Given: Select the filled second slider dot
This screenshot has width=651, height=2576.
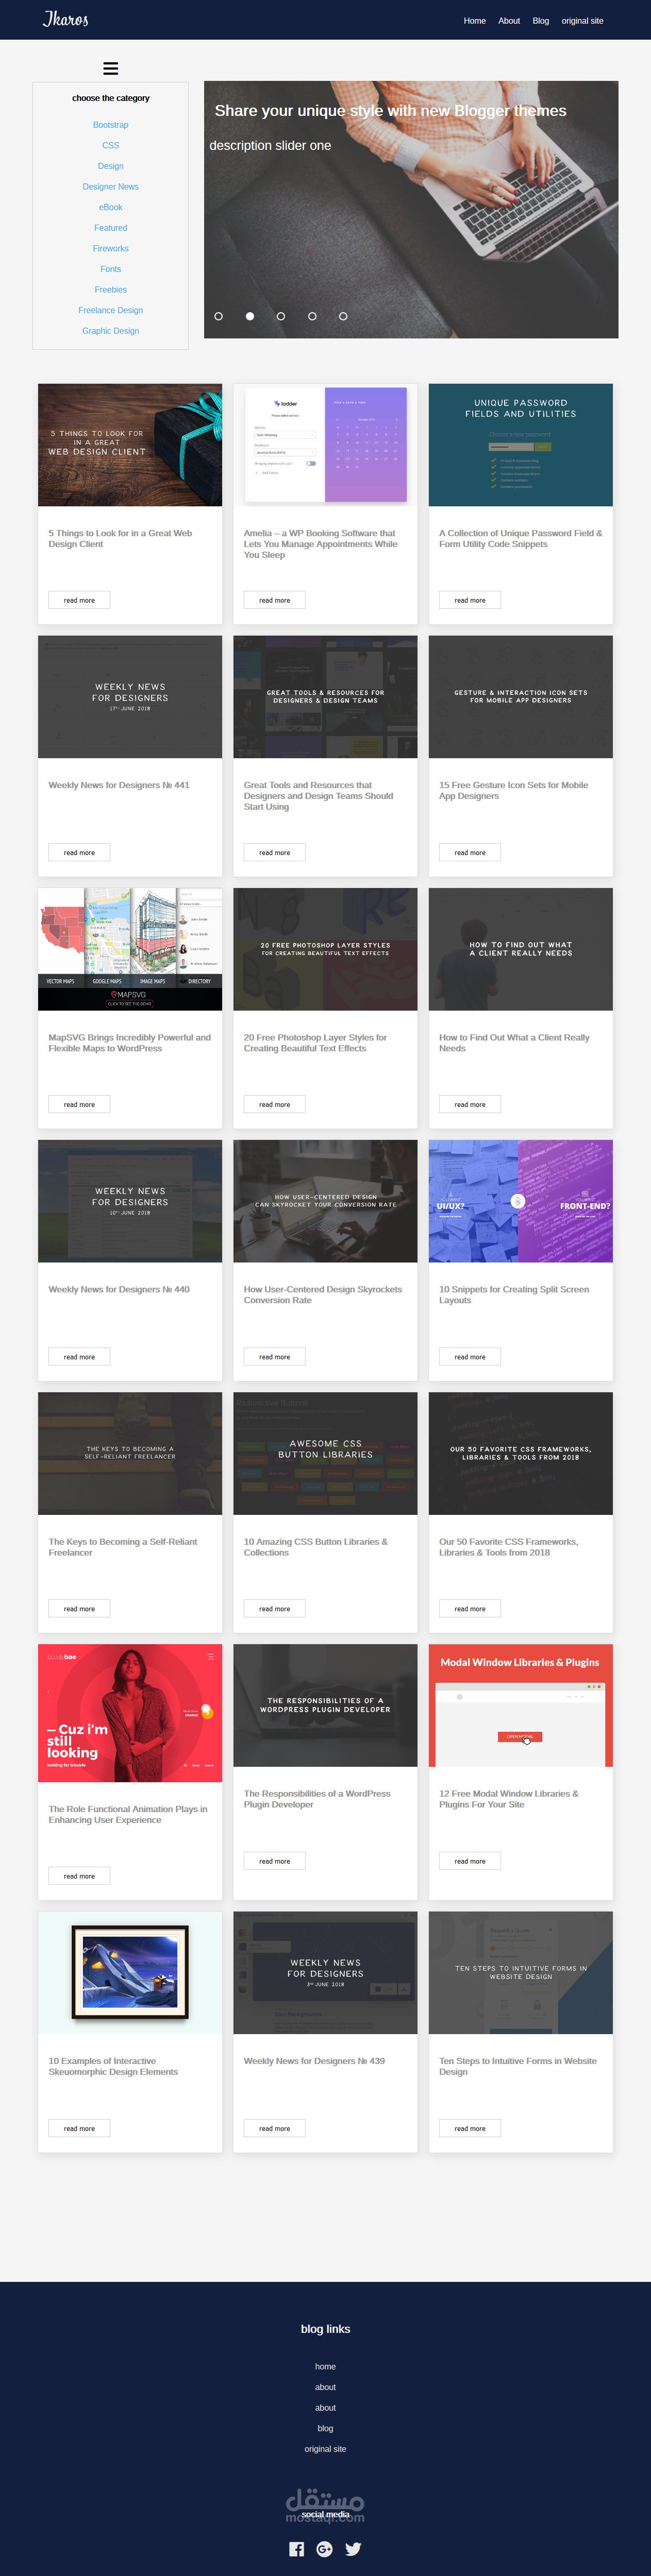Looking at the screenshot, I should pos(250,316).
